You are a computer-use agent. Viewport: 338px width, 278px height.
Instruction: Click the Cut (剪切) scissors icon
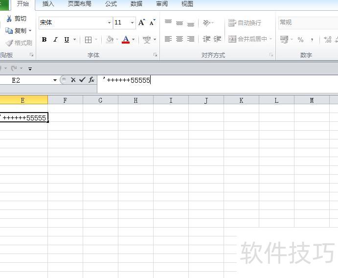pos(9,19)
